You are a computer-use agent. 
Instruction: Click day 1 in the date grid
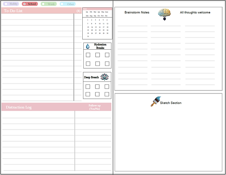pyautogui.click(x=88, y=20)
